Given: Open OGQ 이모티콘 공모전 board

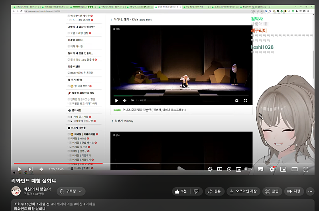Looking at the screenshot, I should [x=82, y=73].
